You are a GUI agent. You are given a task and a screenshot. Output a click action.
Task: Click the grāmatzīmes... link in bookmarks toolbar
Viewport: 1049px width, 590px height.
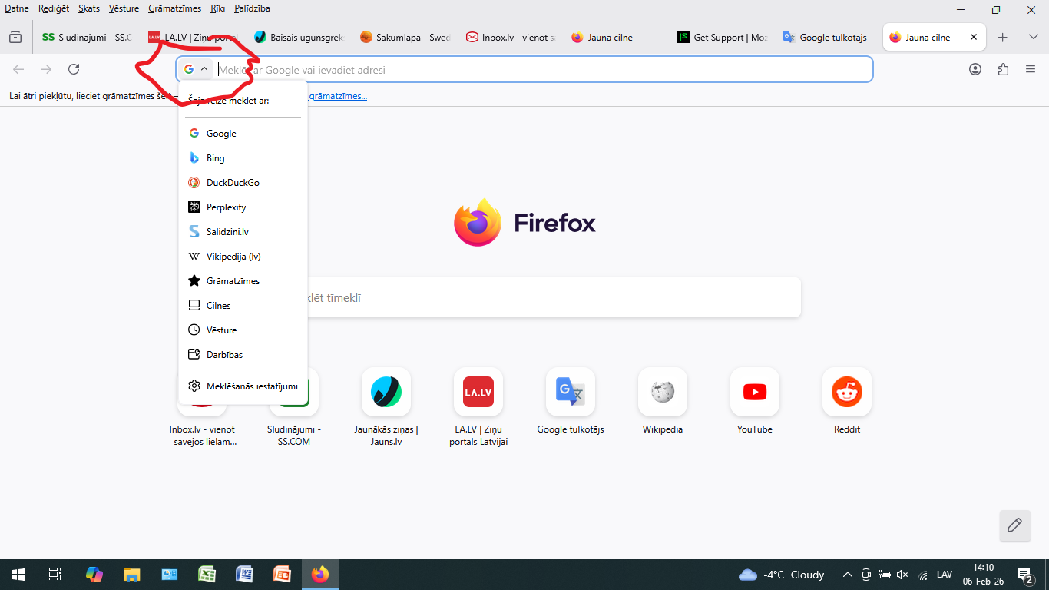tap(338, 96)
